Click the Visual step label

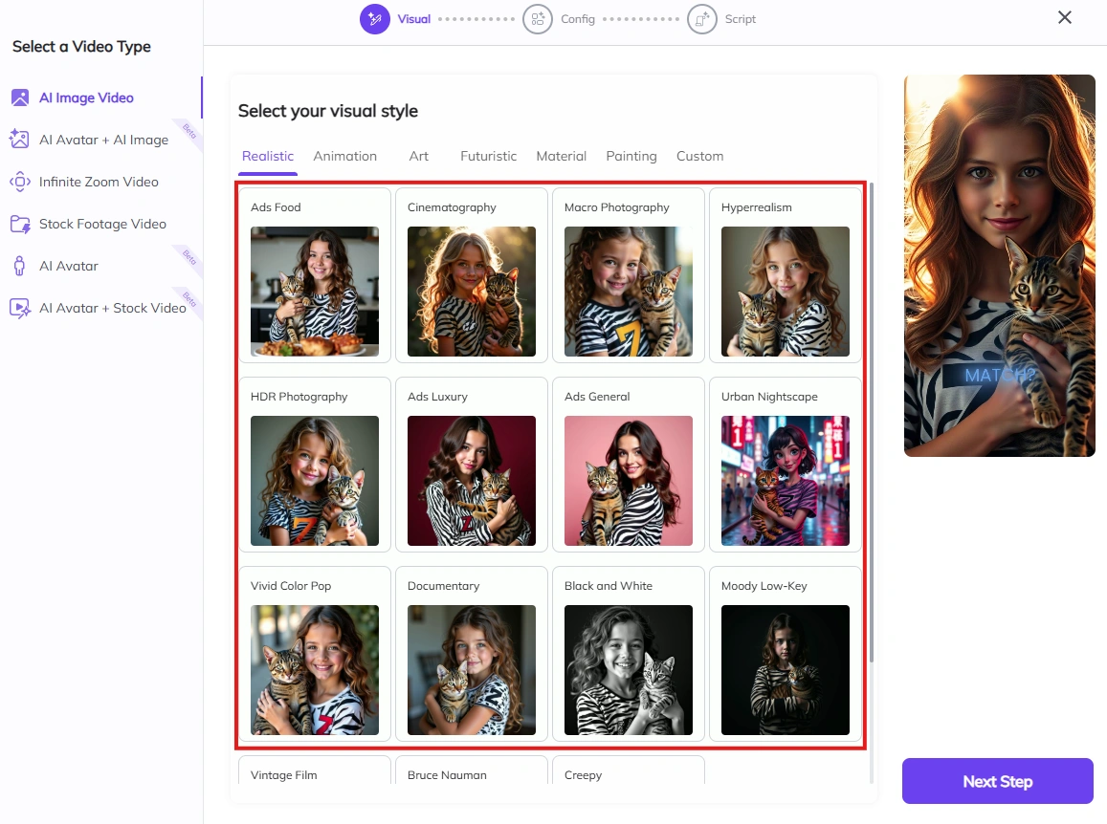[413, 19]
